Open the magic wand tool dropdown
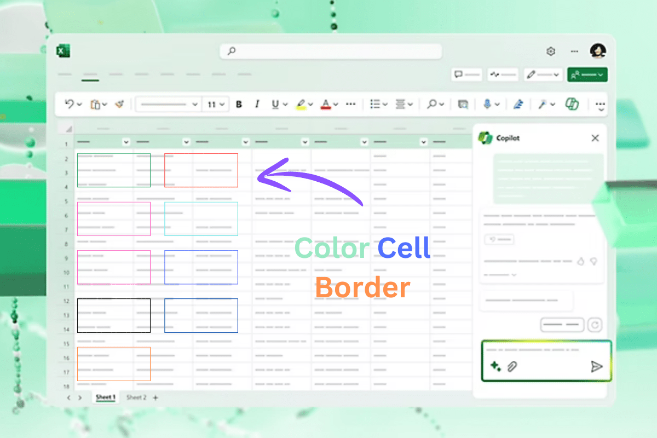This screenshot has width=657, height=438. [546, 104]
